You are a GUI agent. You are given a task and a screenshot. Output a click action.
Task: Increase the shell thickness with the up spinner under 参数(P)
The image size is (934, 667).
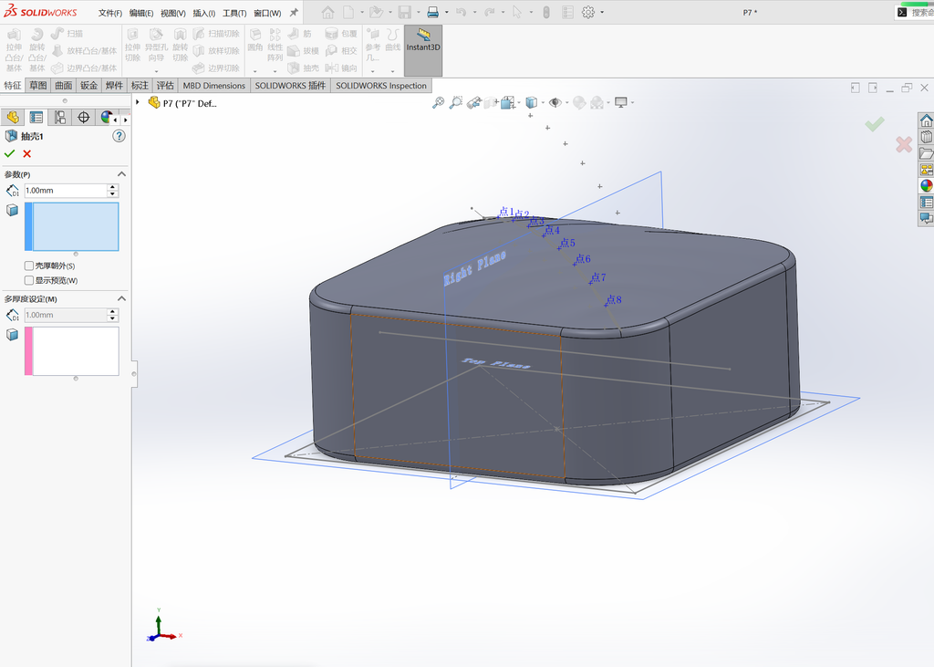[x=112, y=187]
